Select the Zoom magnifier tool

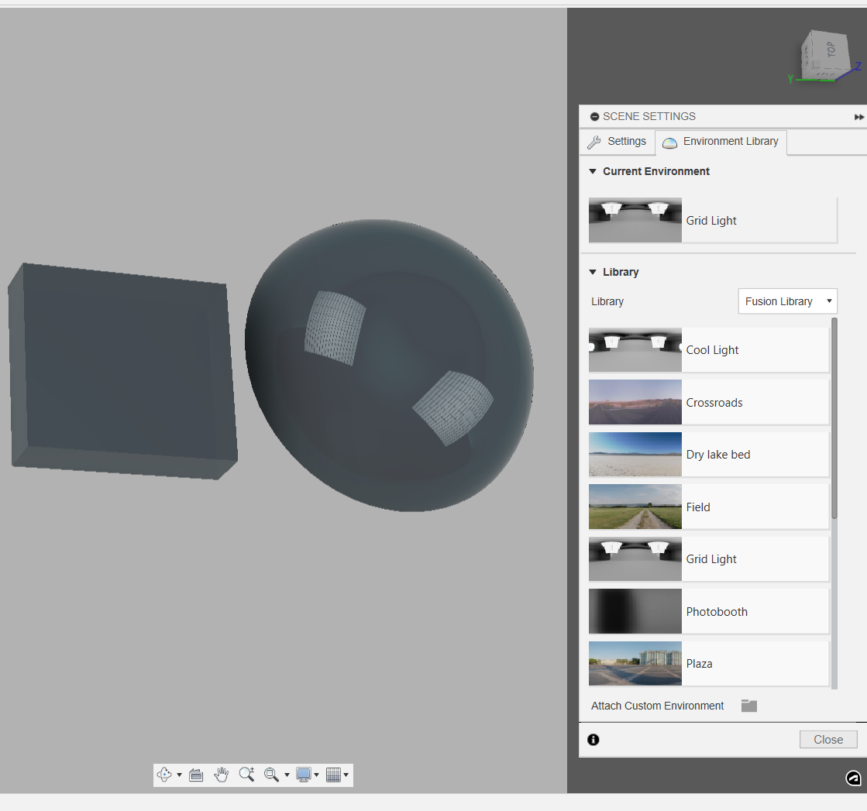click(247, 775)
